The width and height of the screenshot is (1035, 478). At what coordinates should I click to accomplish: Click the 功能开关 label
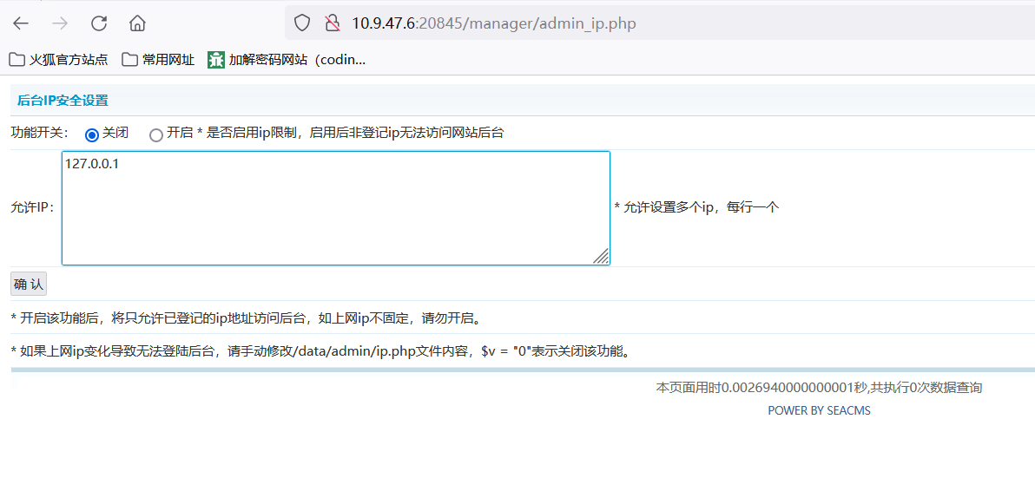click(40, 133)
